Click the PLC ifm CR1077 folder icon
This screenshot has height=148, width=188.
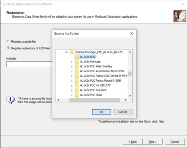(77, 85)
